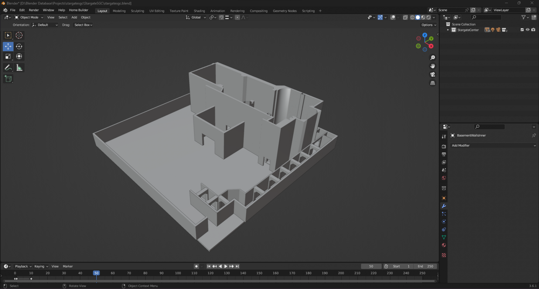The height and width of the screenshot is (289, 539).
Task: Click the Options button in viewport header
Action: (429, 25)
